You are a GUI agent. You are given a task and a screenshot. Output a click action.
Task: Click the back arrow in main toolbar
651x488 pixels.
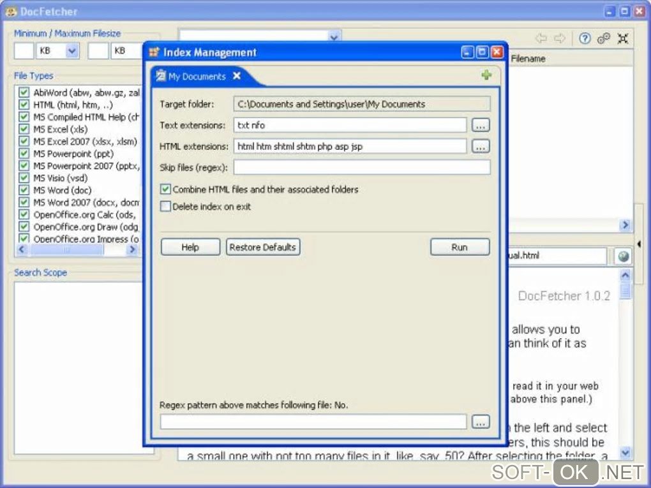pos(541,38)
